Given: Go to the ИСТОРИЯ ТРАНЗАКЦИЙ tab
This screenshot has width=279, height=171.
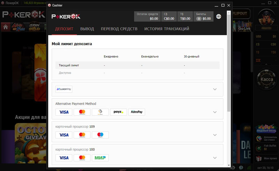Looking at the screenshot, I should [167, 29].
